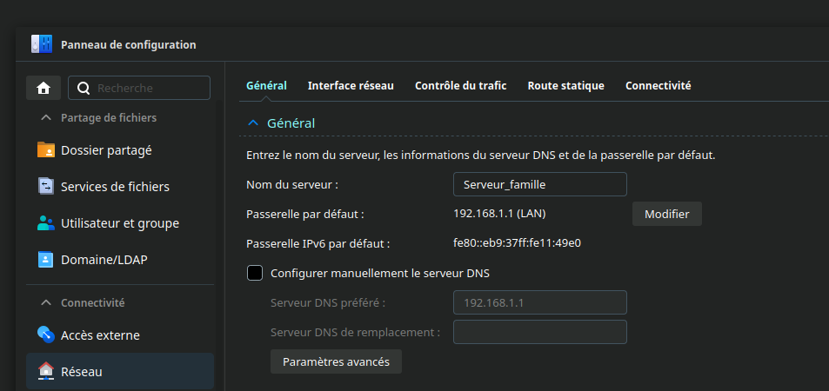829x391 pixels.
Task: Switch to the Route statique tab
Action: [565, 86]
